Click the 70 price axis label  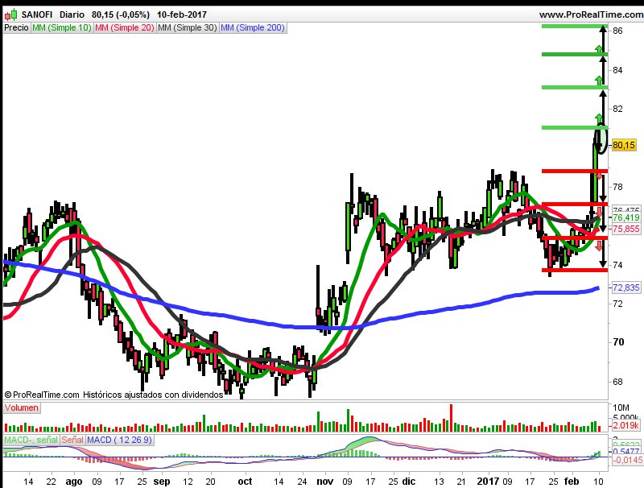[x=618, y=342]
